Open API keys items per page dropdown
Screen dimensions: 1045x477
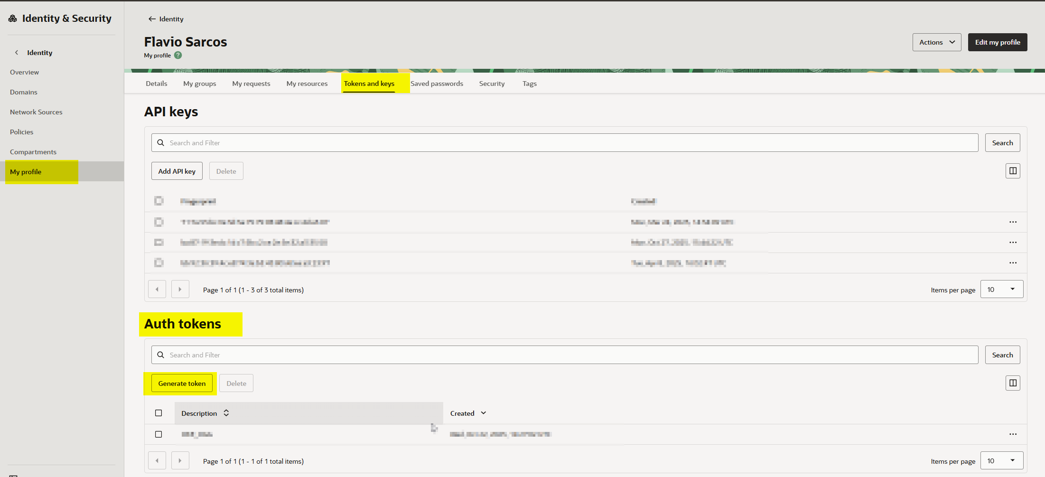tap(1001, 289)
